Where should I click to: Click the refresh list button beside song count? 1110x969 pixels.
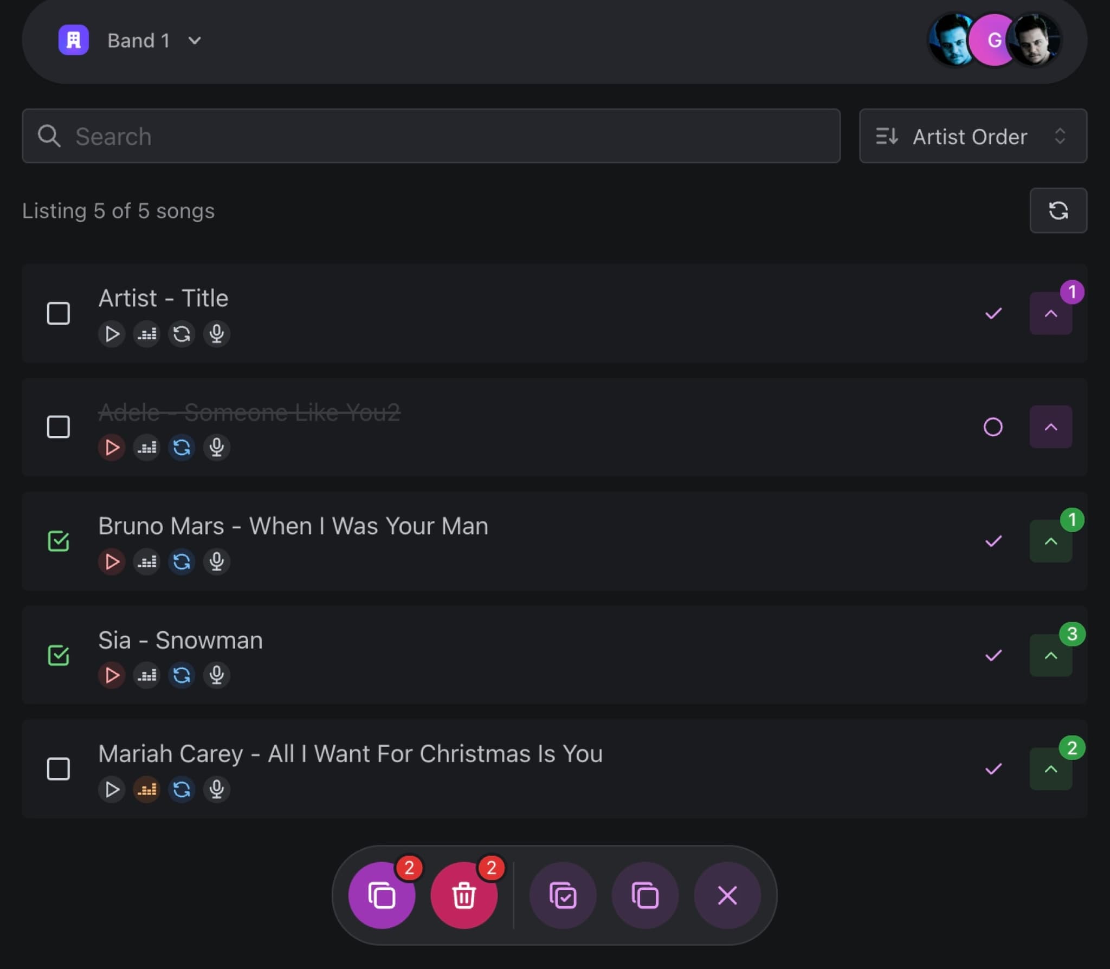pos(1058,211)
